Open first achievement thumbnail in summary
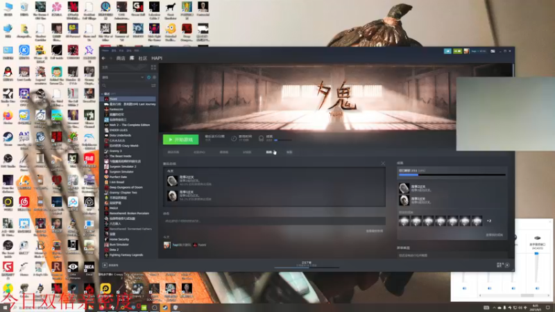 point(172,181)
